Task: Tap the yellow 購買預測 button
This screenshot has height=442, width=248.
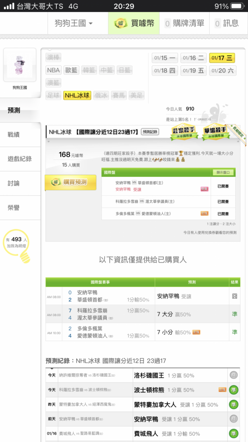Action: (x=71, y=182)
